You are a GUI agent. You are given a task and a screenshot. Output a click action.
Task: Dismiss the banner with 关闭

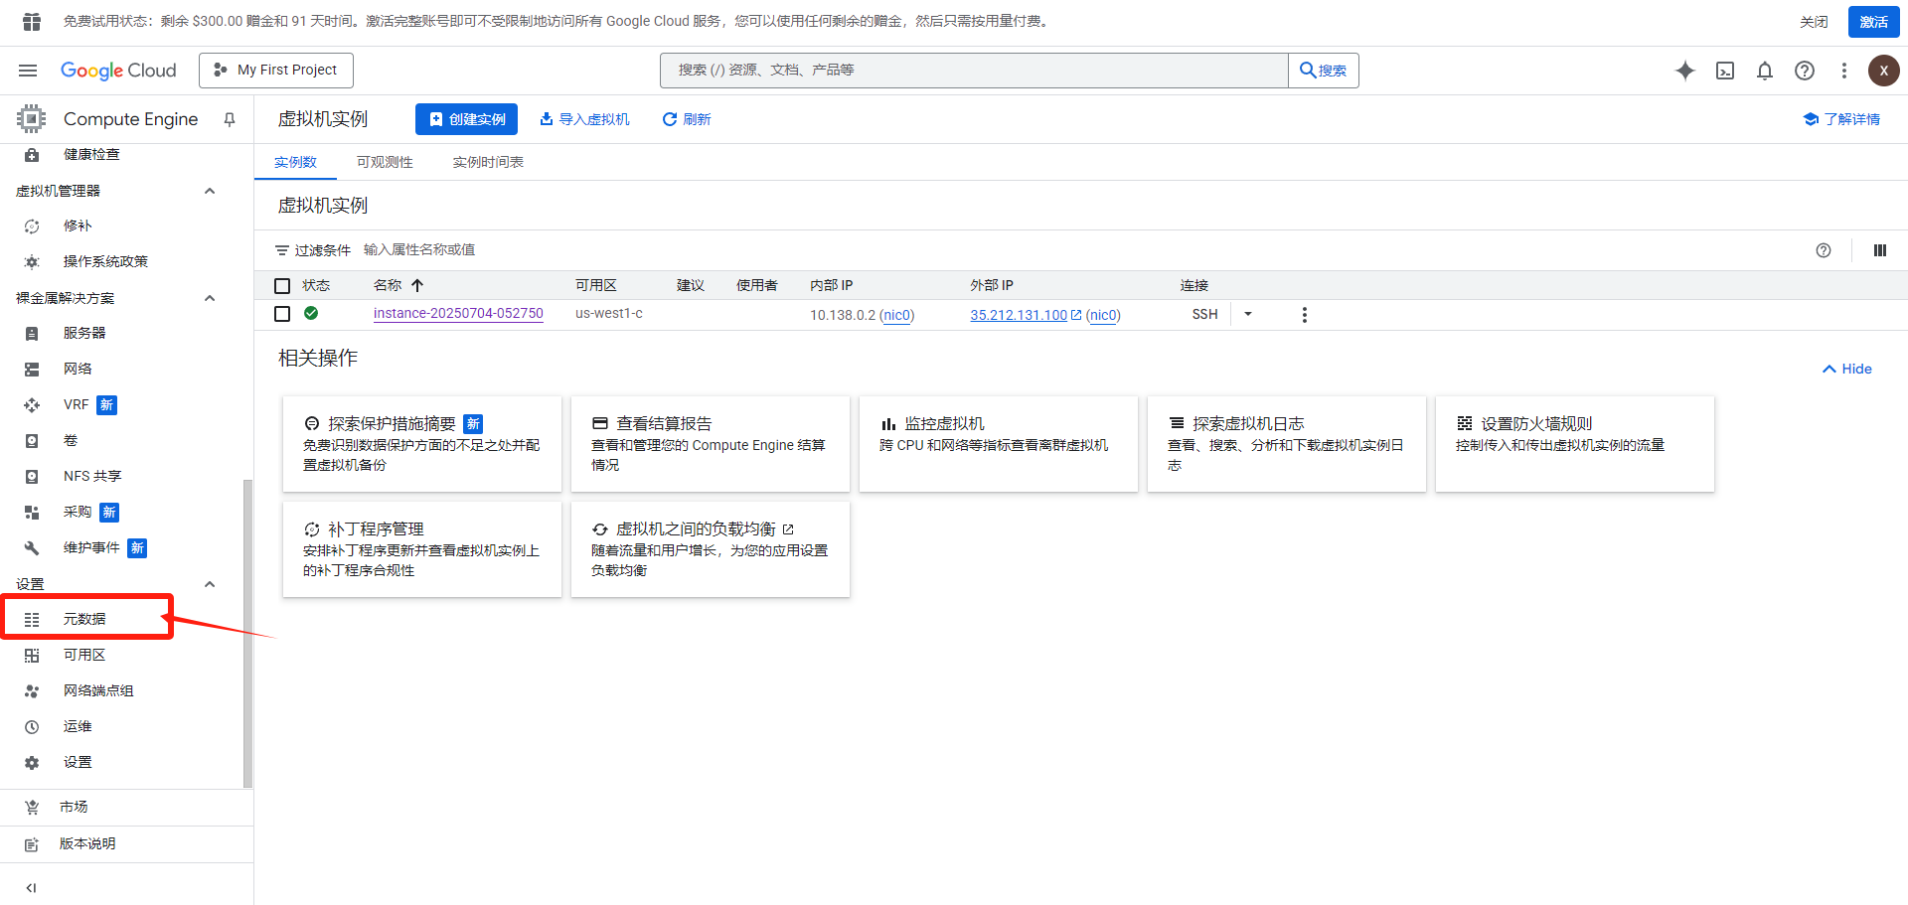click(1814, 22)
